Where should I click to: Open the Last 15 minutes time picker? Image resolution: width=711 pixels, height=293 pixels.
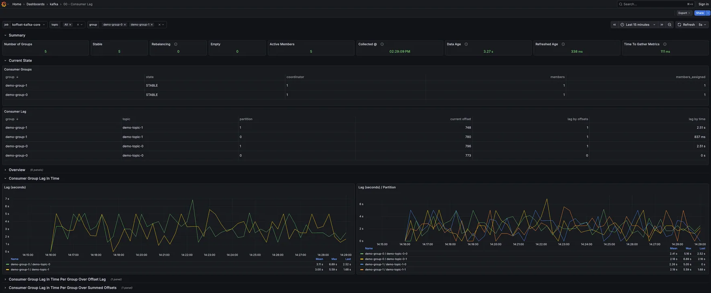click(638, 25)
